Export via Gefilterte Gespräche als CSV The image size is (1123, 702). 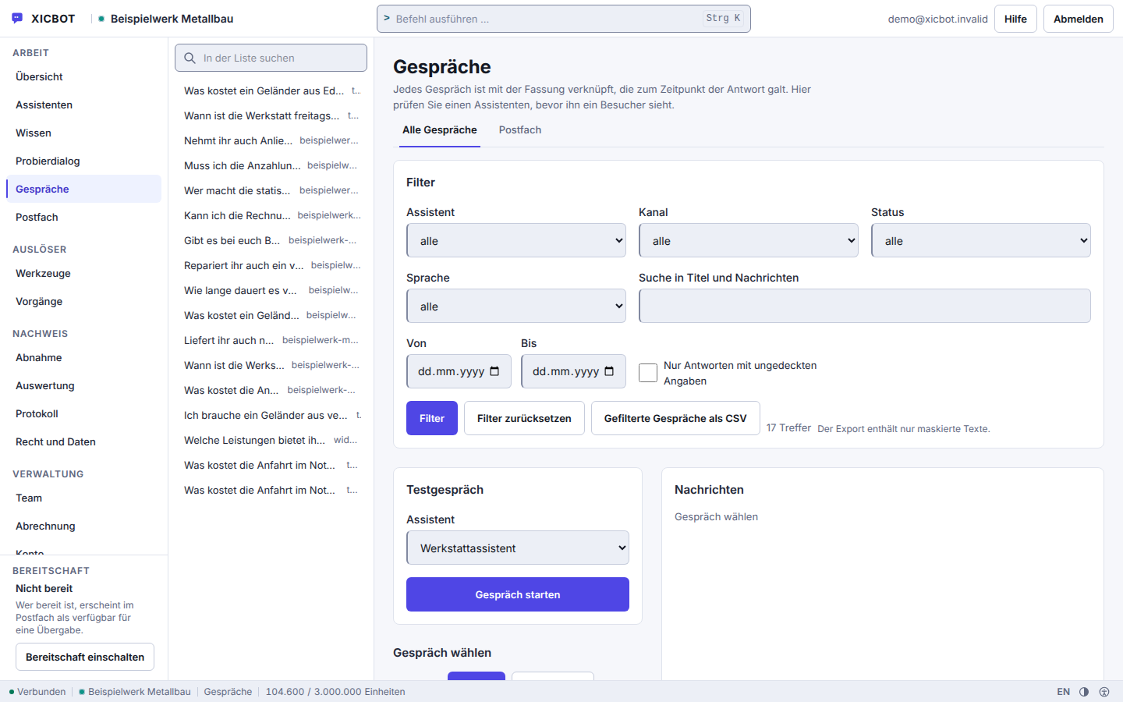pyautogui.click(x=675, y=418)
